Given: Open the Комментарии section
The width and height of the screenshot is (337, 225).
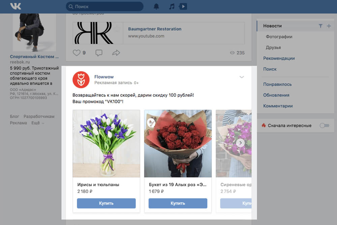Looking at the screenshot, I should click(x=278, y=106).
